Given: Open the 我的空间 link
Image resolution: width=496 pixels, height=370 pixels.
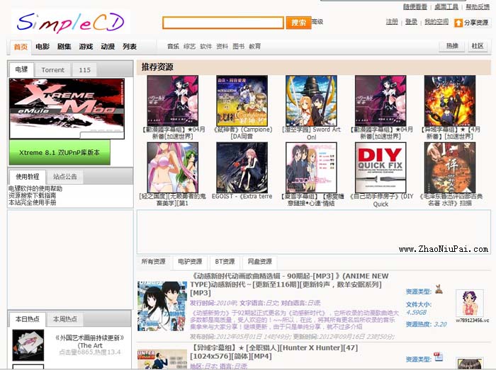Looking at the screenshot, I should (436, 21).
